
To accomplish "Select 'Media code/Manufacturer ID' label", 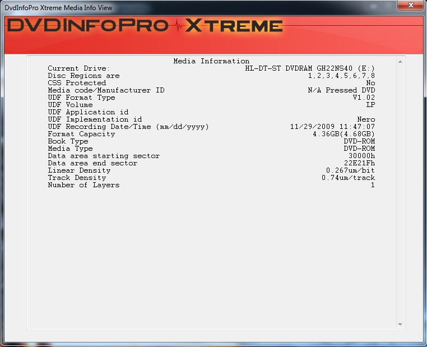I will (106, 90).
